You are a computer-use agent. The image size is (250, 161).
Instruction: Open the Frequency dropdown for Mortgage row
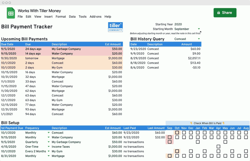click(x=49, y=156)
